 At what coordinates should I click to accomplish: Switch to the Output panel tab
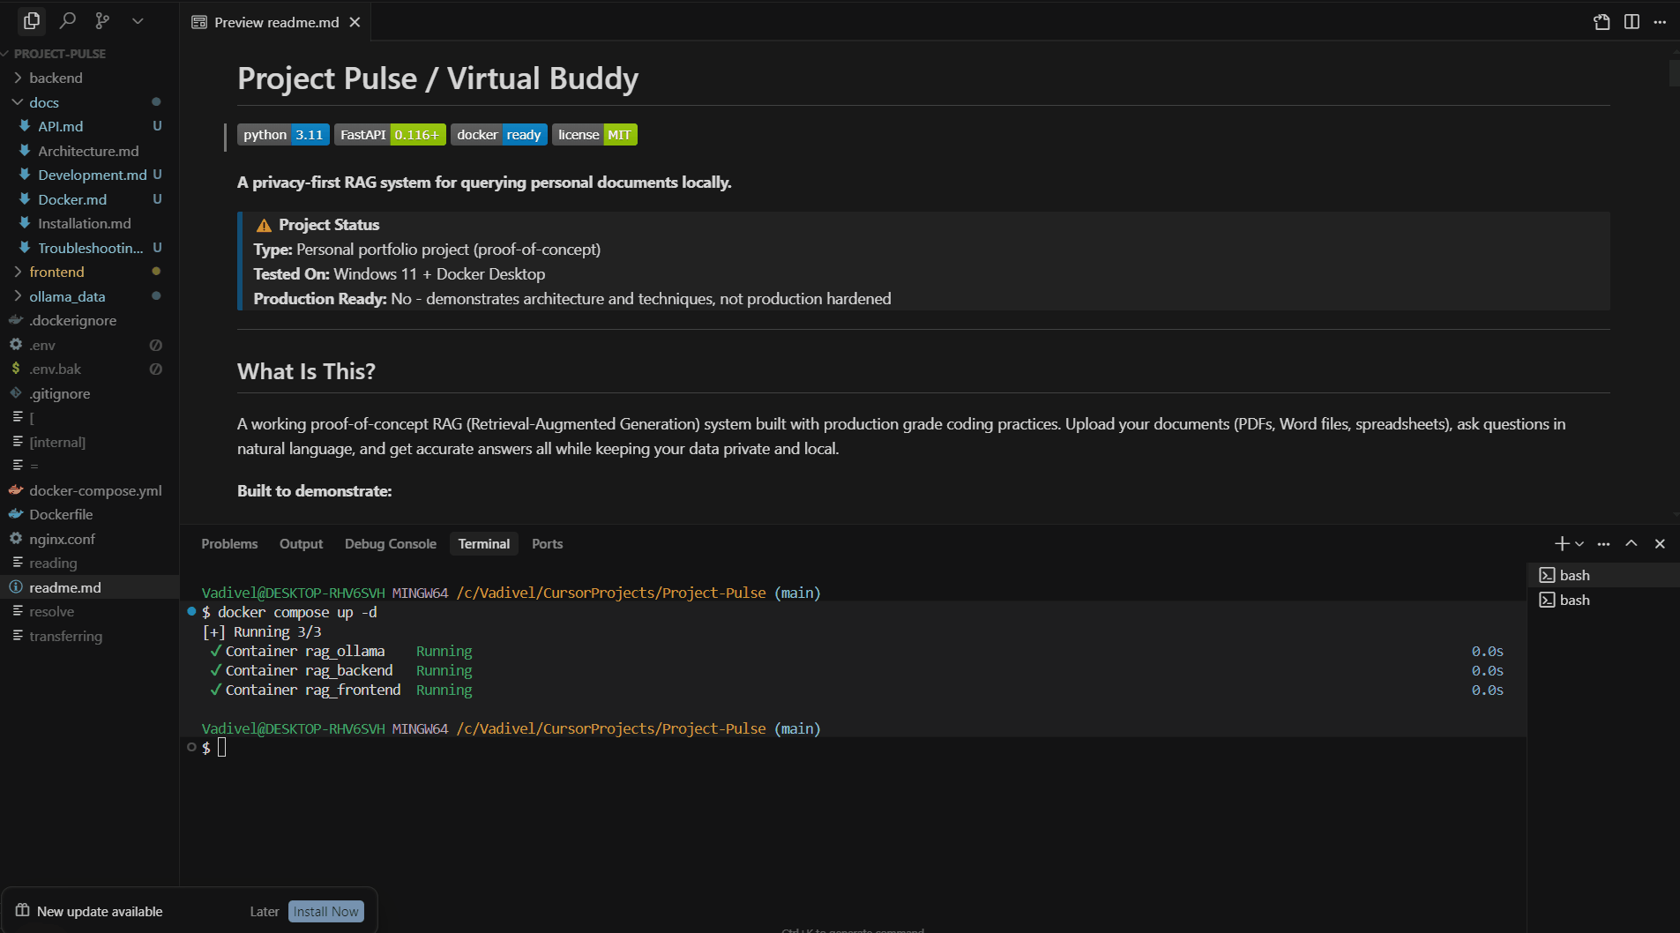pos(301,543)
